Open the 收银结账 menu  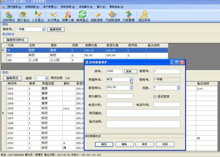[x=32, y=7]
